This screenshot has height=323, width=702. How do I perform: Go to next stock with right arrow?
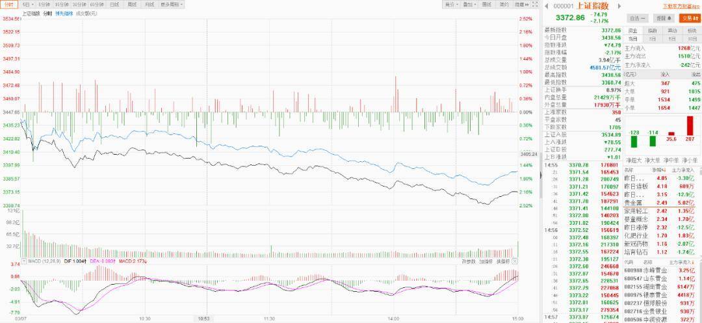[x=619, y=6]
